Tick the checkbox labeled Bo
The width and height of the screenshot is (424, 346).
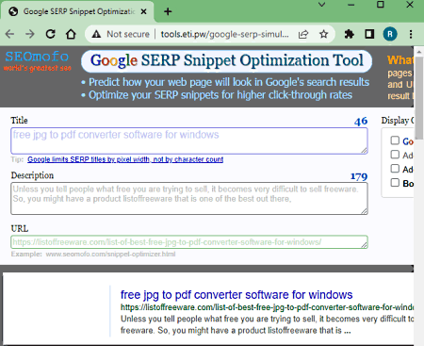(395, 183)
